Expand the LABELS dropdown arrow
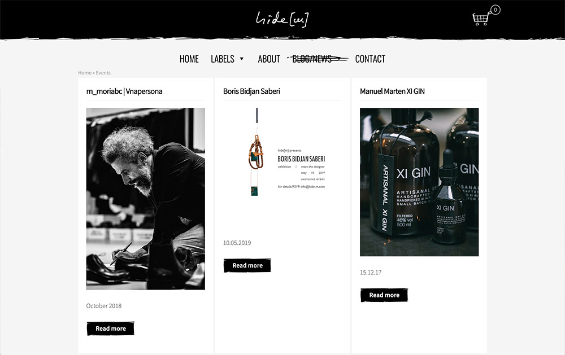565x355 pixels. [x=242, y=59]
